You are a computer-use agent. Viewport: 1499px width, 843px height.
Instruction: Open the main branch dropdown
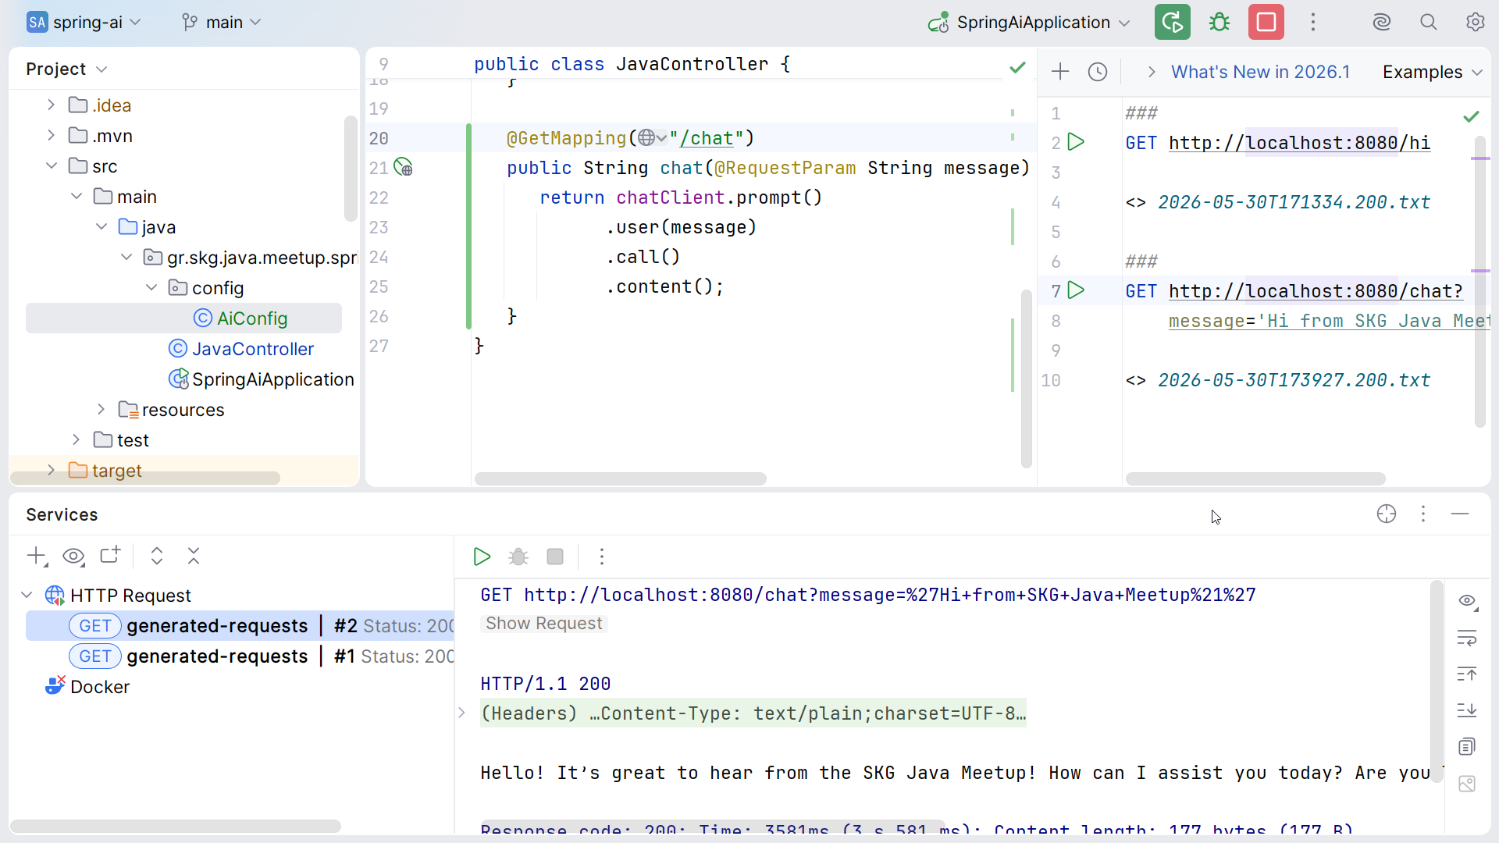click(x=221, y=22)
